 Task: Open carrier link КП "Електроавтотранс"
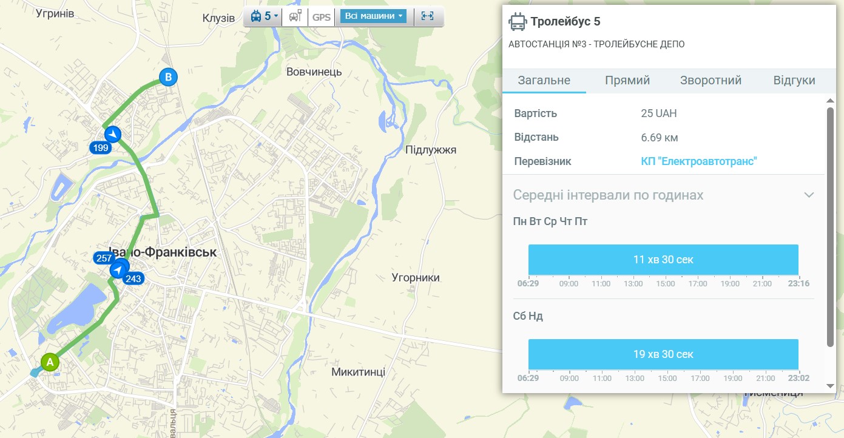point(699,161)
